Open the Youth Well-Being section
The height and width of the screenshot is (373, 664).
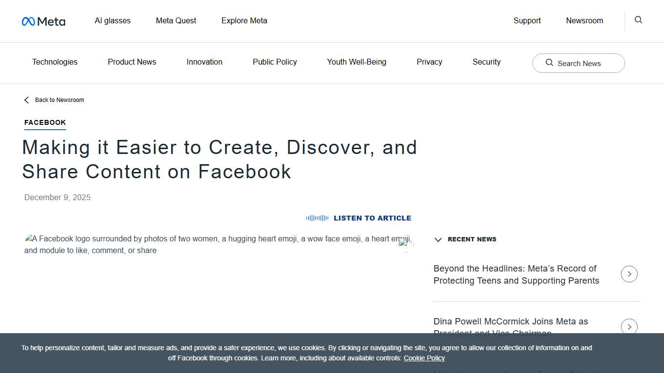356,62
